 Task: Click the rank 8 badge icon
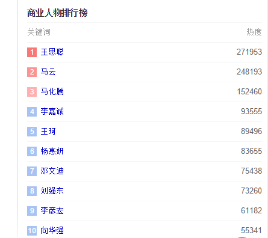(x=32, y=191)
